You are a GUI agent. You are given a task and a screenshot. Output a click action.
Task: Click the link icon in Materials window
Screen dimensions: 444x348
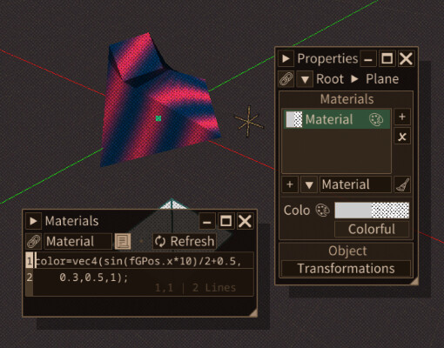tap(34, 241)
